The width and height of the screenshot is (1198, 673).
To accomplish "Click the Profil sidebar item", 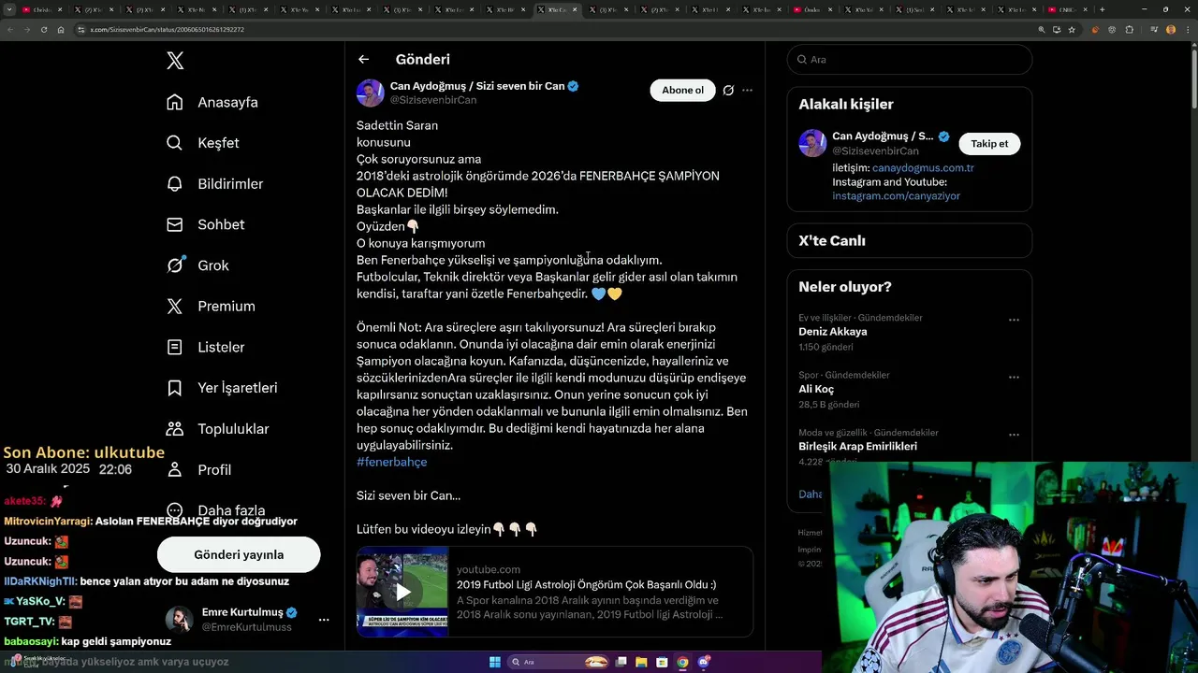I will click(198, 469).
